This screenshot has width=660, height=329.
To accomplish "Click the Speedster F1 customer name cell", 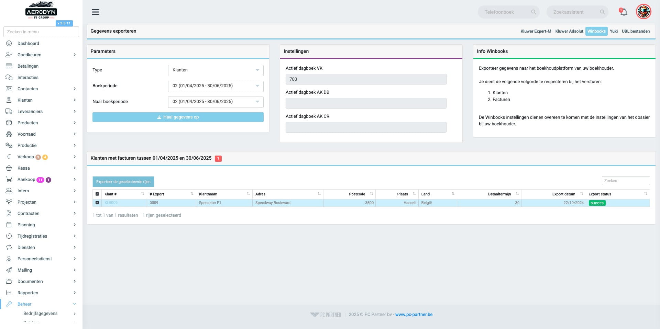I will pos(224,203).
